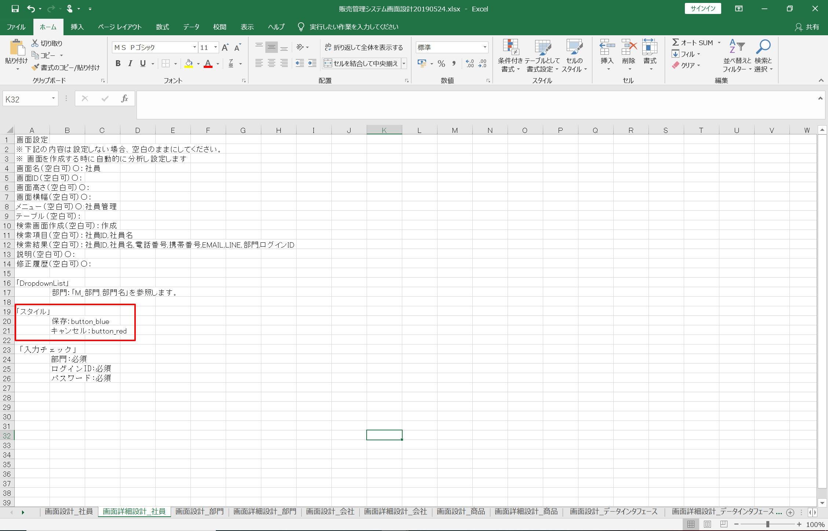Click the Align Right icon
The height and width of the screenshot is (531, 828).
coord(284,63)
